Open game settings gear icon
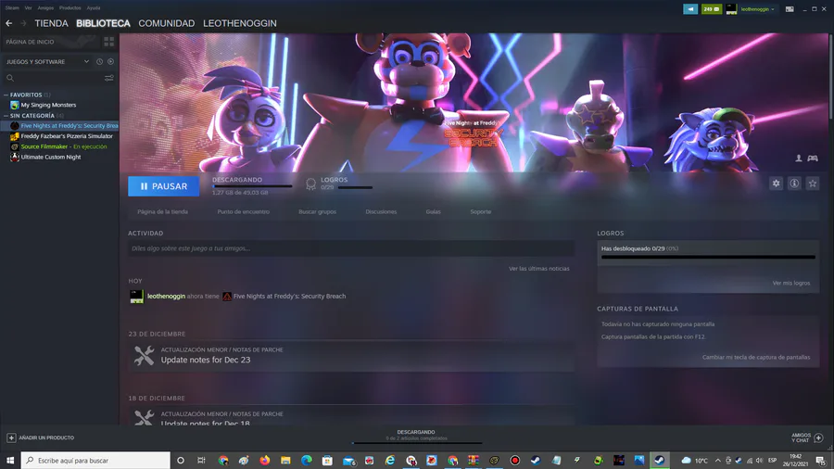 776,184
